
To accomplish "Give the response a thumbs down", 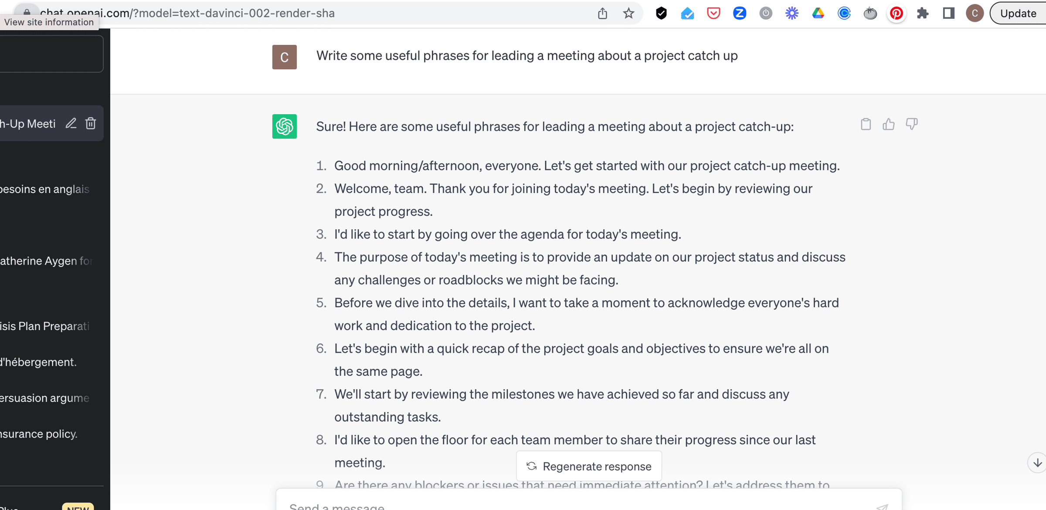I will [x=912, y=124].
